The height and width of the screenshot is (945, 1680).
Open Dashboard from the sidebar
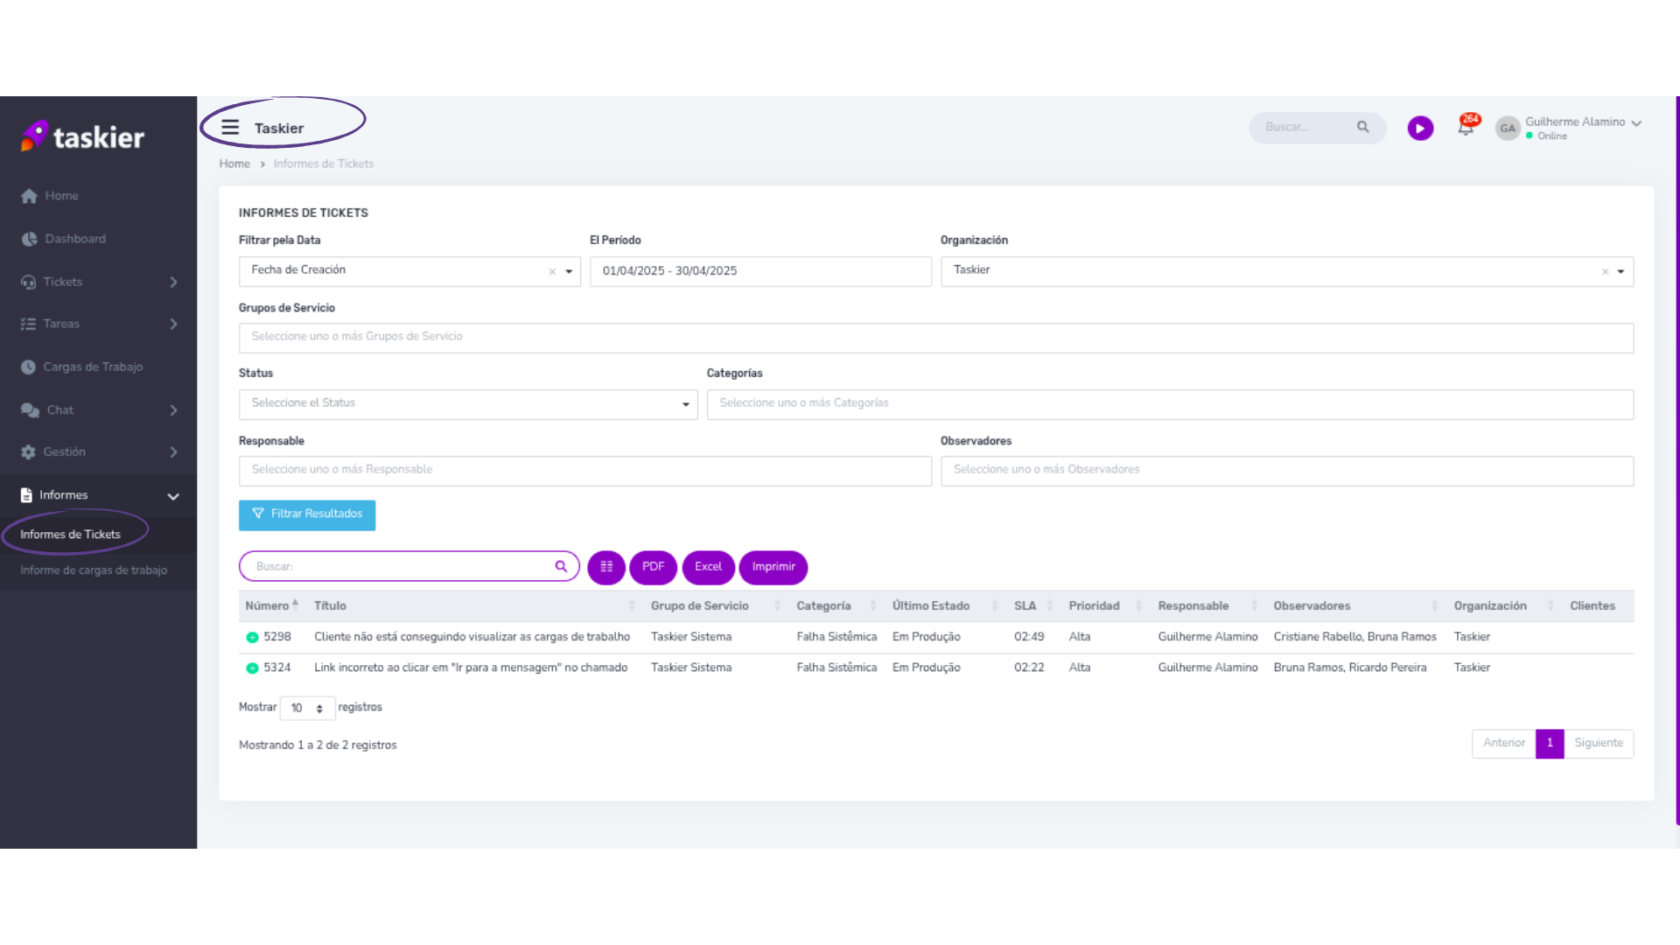[x=75, y=239]
